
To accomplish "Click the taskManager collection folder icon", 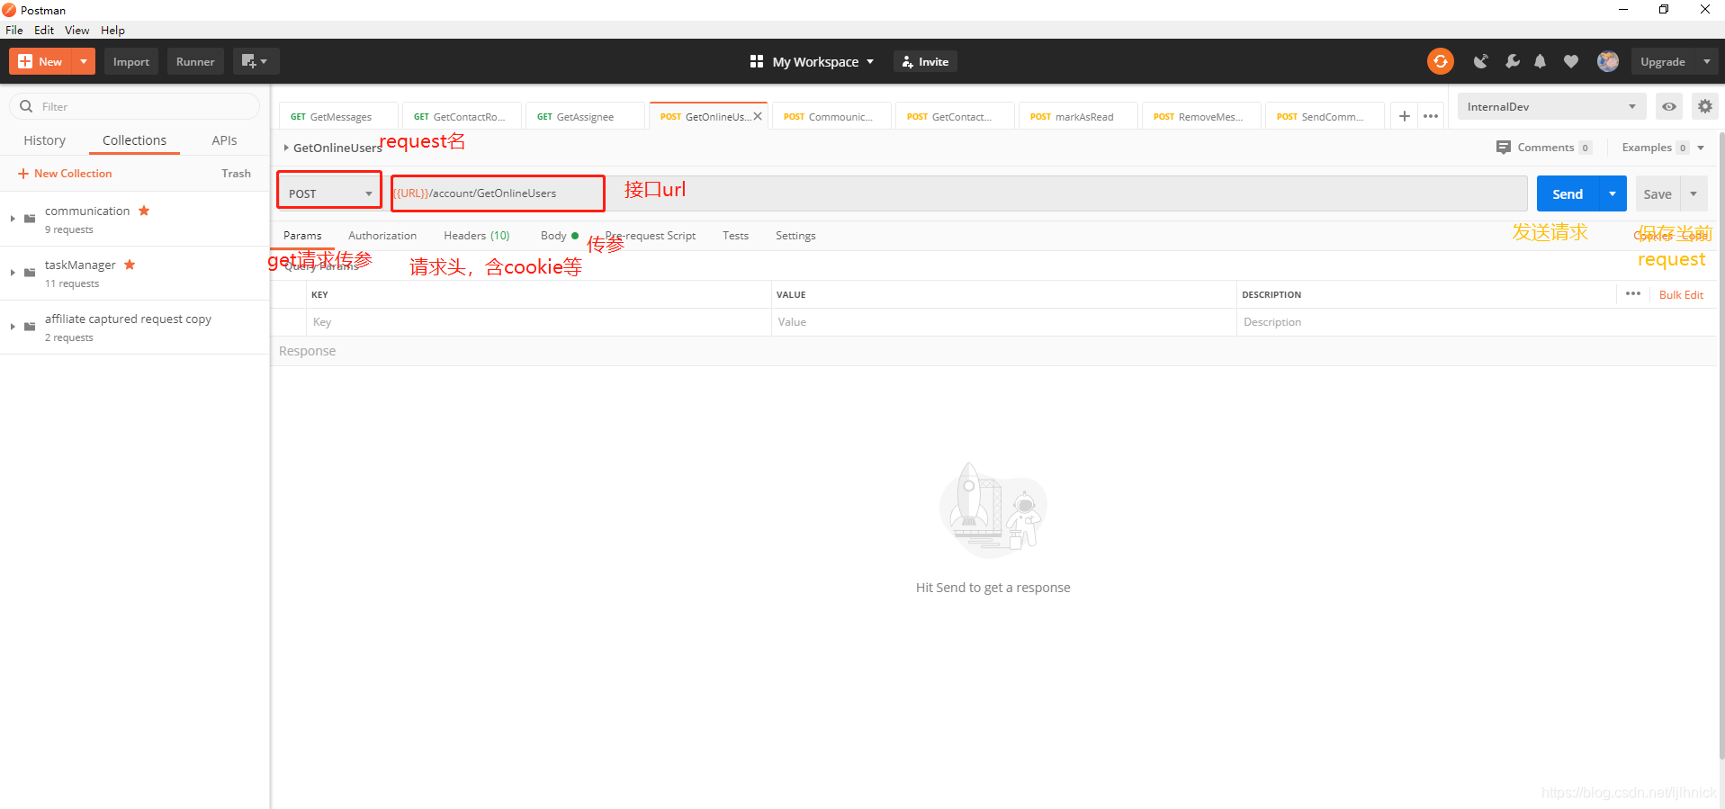I will 30,273.
